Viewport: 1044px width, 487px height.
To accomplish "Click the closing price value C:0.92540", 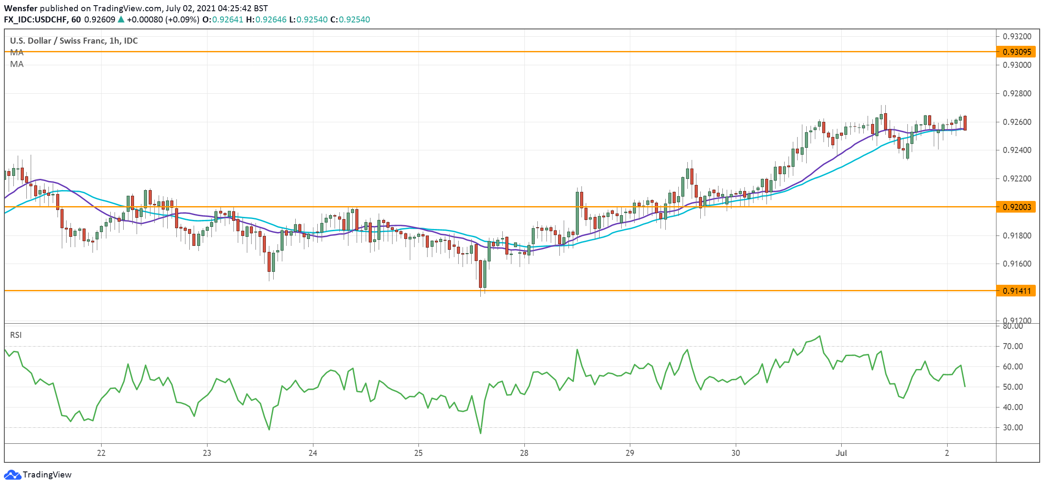I will 350,19.
